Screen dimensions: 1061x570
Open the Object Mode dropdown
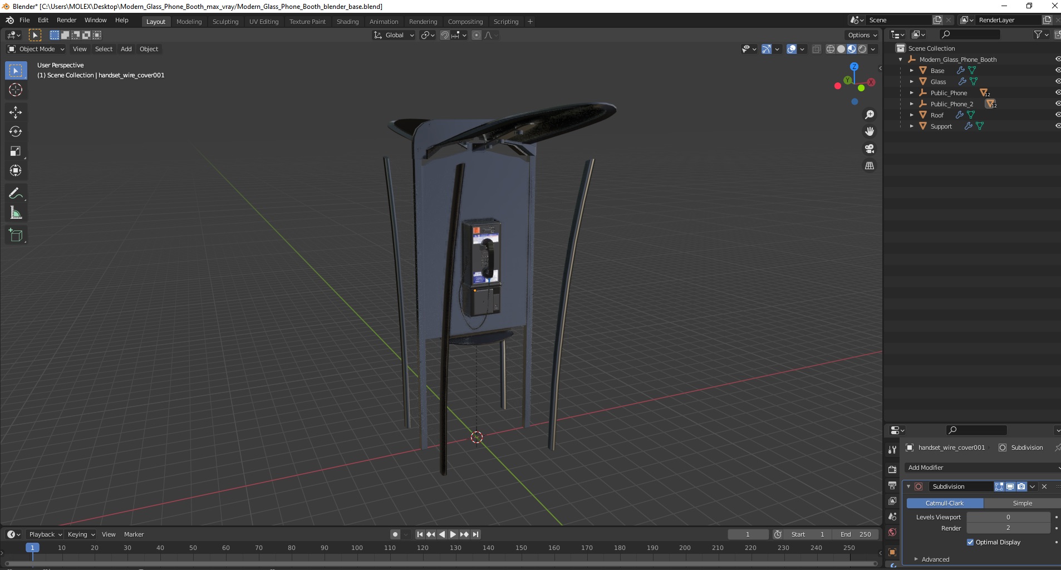(x=36, y=49)
